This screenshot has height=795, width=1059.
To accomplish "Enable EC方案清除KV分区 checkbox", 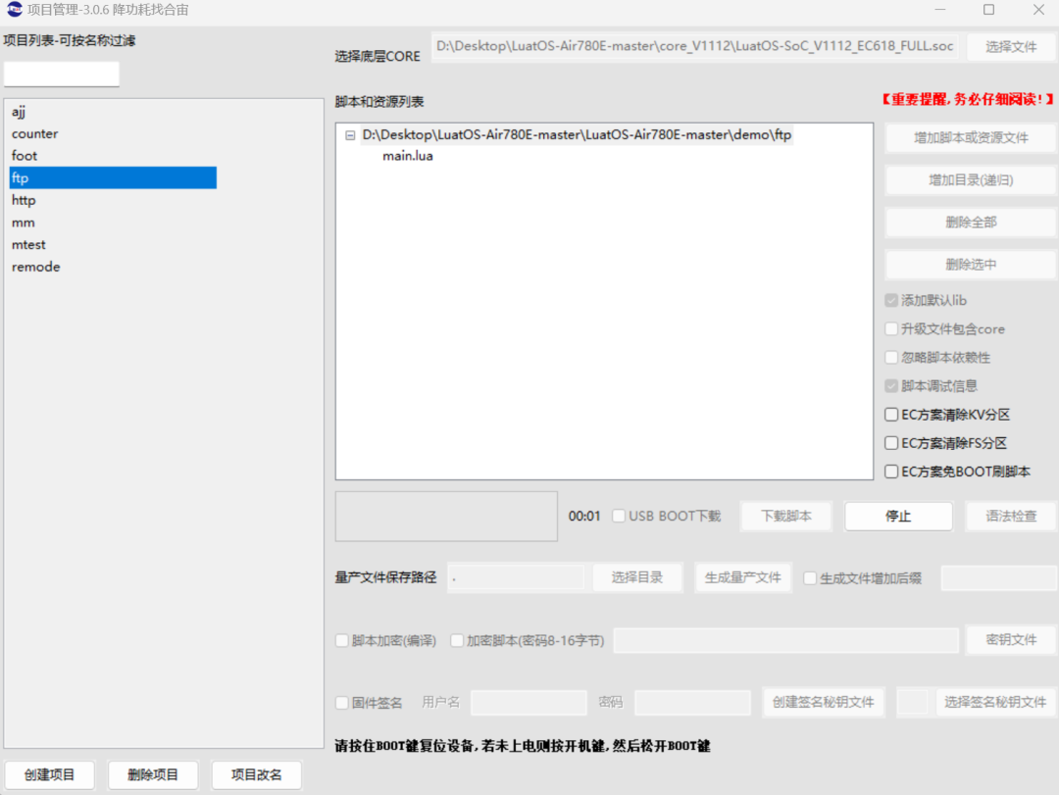I will tap(891, 415).
